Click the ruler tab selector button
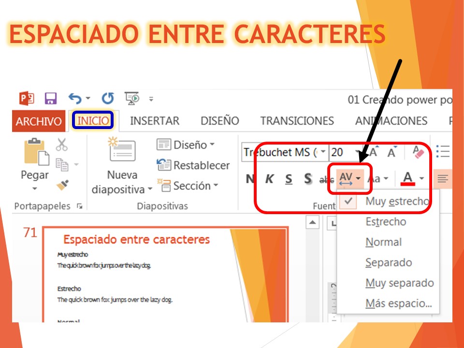The height and width of the screenshot is (348, 464). [x=333, y=223]
